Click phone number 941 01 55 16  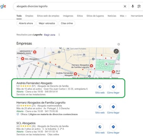51,132
